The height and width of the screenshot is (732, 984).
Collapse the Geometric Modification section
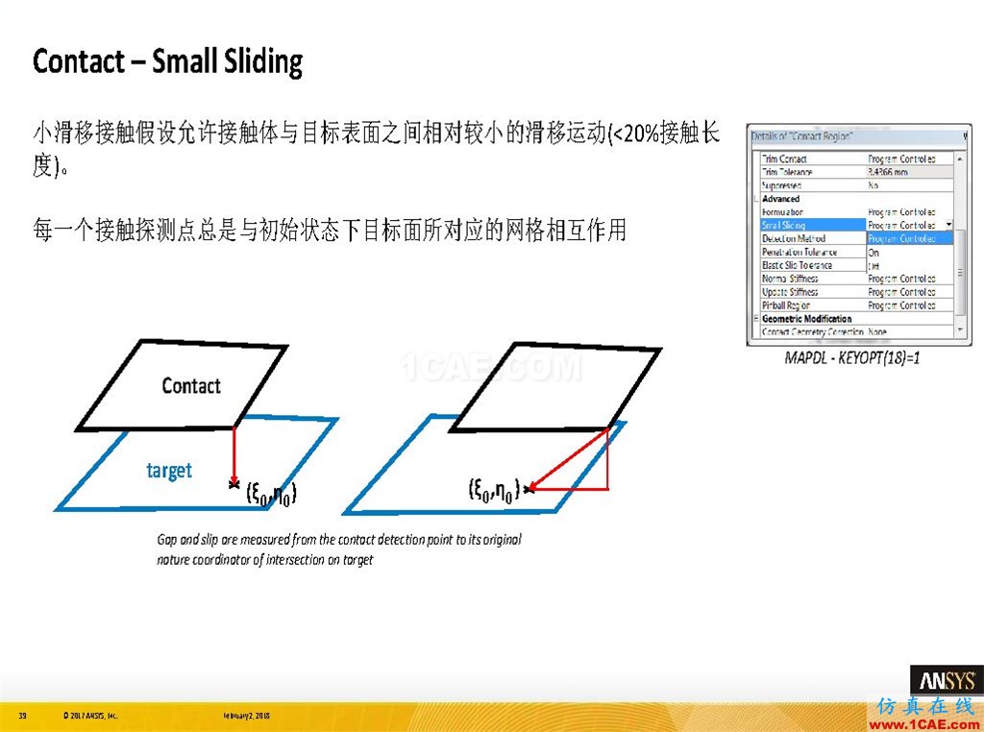tap(756, 319)
